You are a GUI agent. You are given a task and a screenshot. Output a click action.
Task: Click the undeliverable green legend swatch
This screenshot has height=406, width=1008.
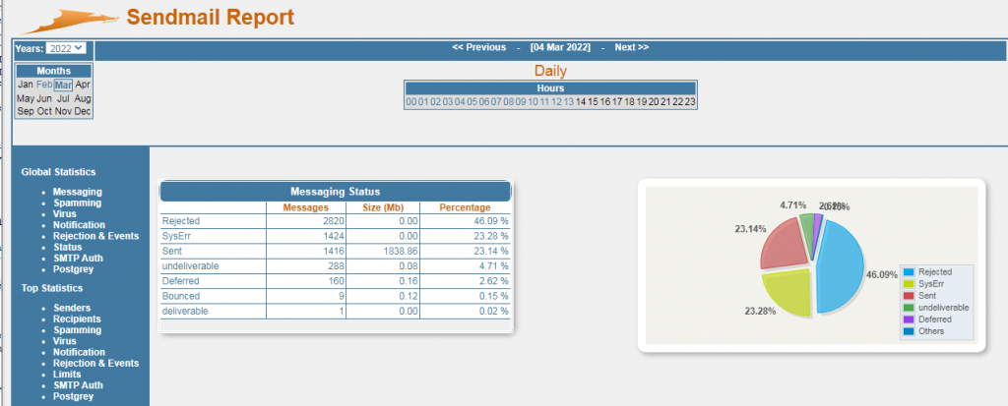click(x=909, y=307)
